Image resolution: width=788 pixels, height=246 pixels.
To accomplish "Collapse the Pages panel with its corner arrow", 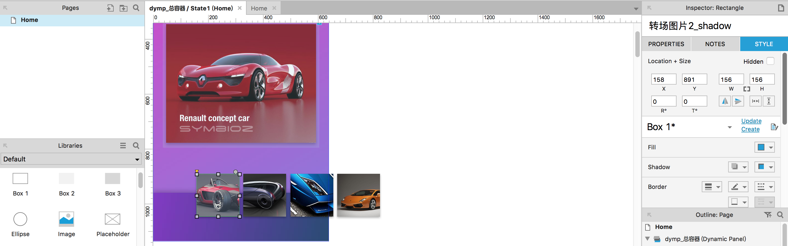I will [5, 8].
